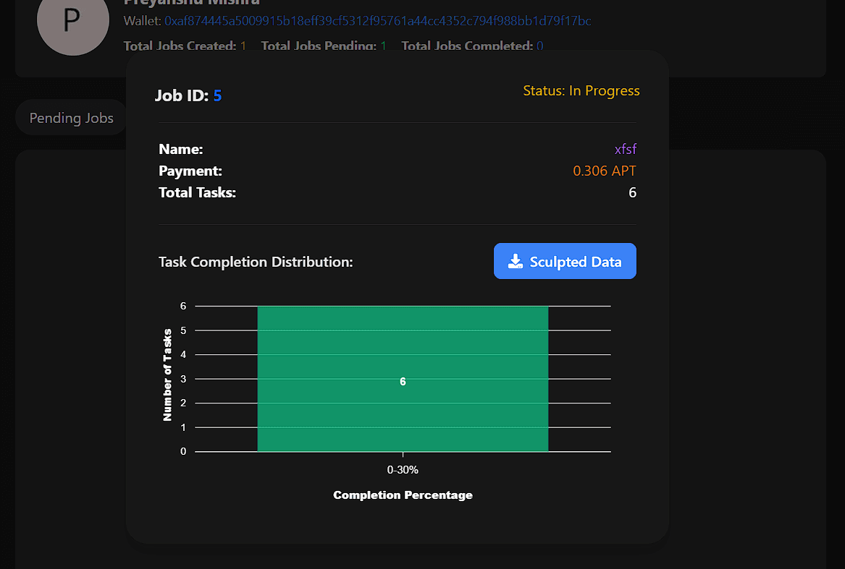Click the Total Jobs Completed count
Screen dimensions: 845x569
539,46
